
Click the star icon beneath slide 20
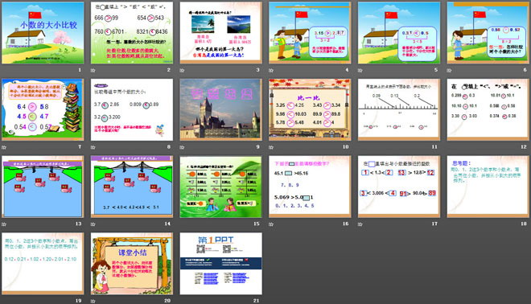point(93,301)
